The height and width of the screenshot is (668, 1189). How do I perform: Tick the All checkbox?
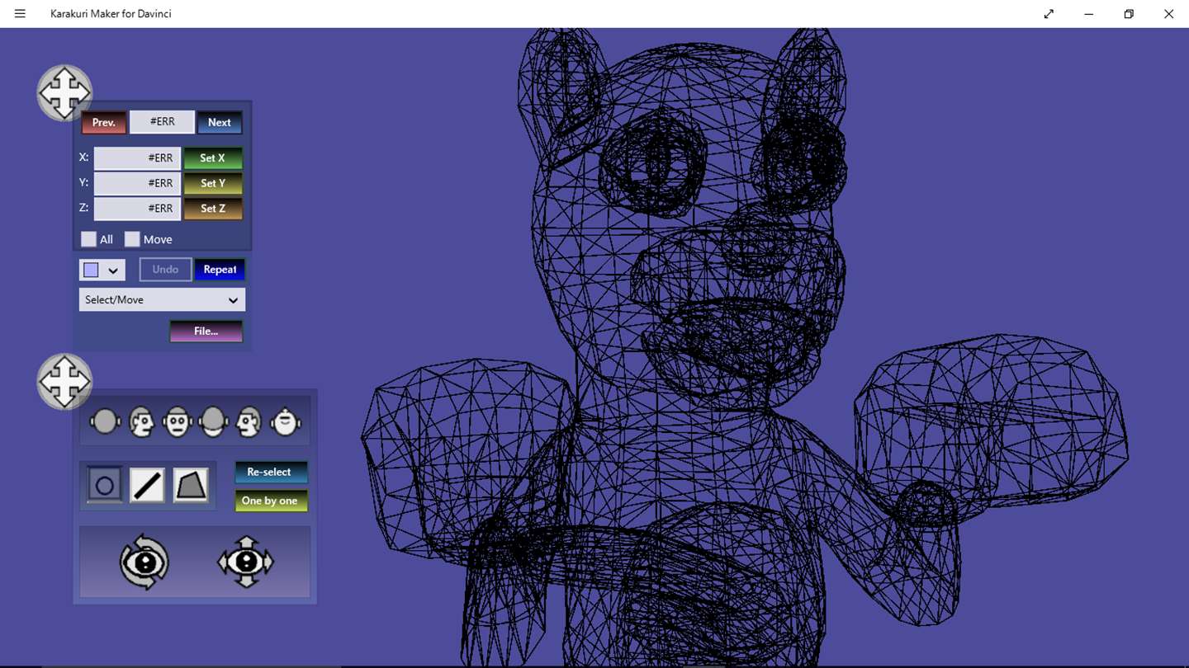(88, 239)
